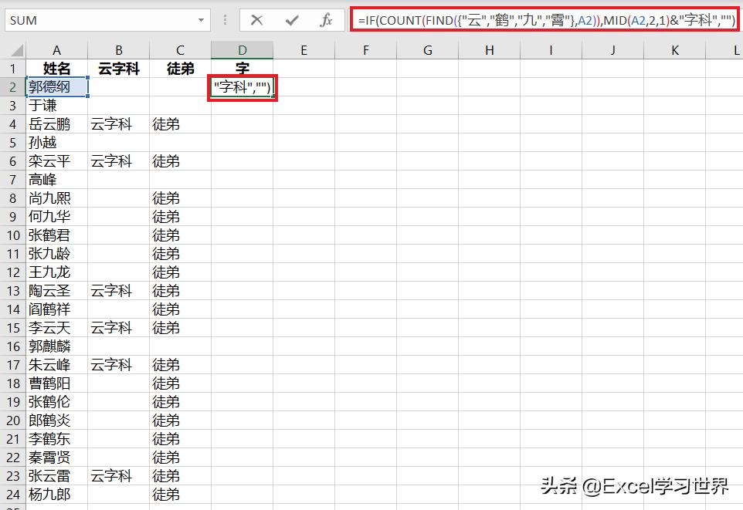The image size is (743, 510).
Task: Click the D2 cell showing the formula fragment
Action: [x=242, y=86]
